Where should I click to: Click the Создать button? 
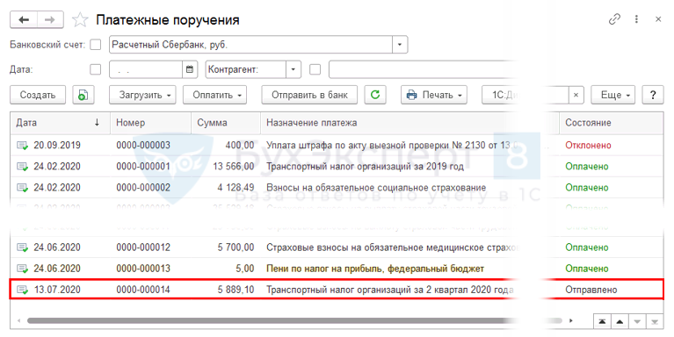(x=38, y=95)
